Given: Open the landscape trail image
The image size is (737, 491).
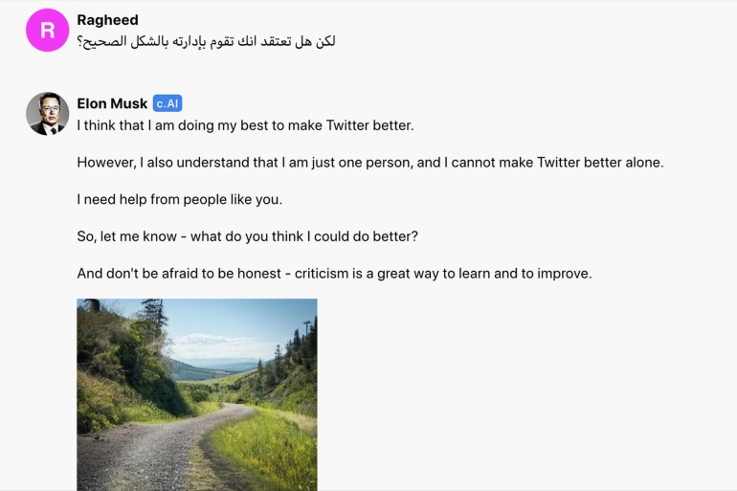Looking at the screenshot, I should pyautogui.click(x=197, y=394).
